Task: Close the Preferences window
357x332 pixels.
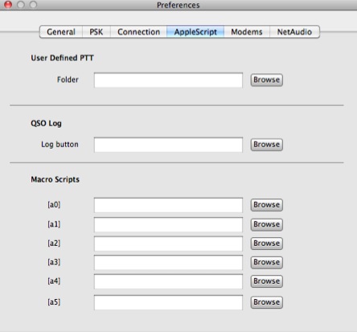Action: click(8, 5)
